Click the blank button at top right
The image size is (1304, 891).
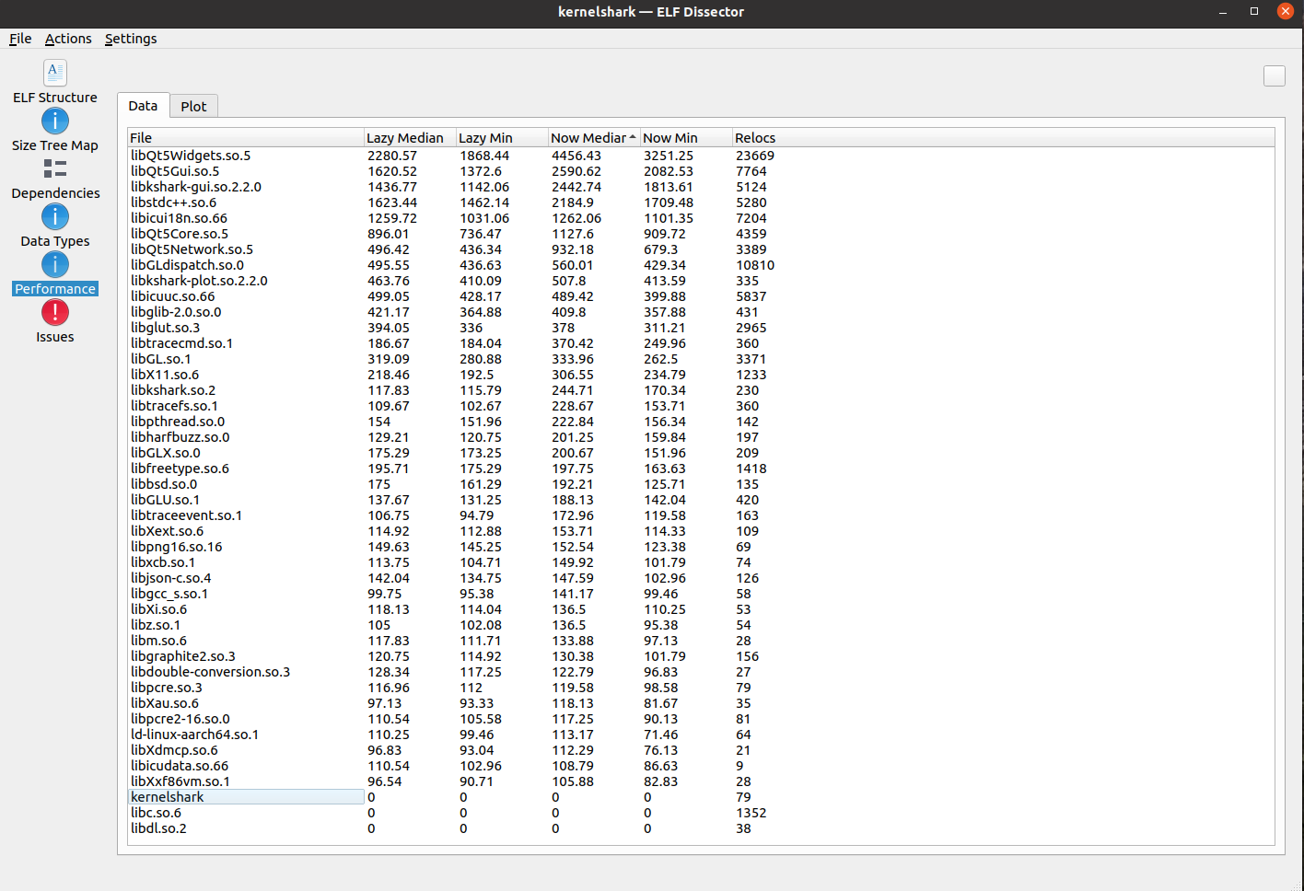tap(1275, 76)
